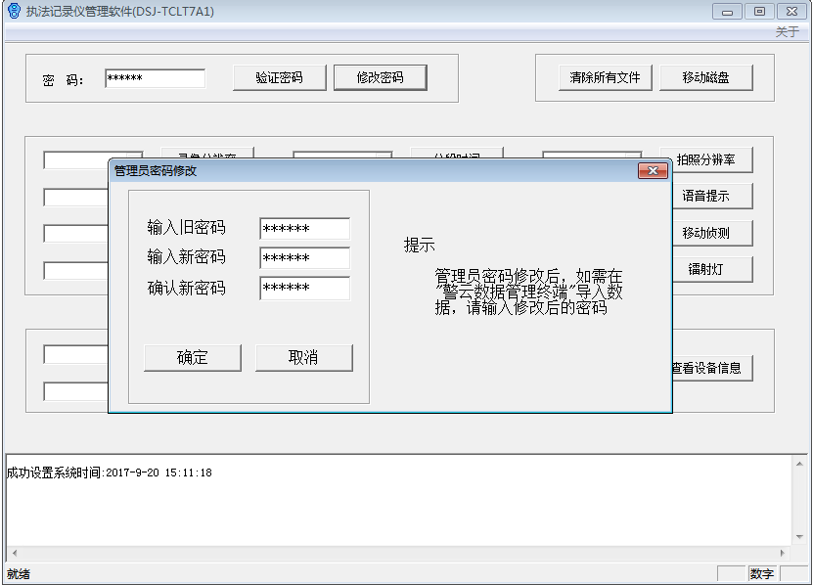
Task: Click into the 输入新密码 field
Action: coord(304,258)
